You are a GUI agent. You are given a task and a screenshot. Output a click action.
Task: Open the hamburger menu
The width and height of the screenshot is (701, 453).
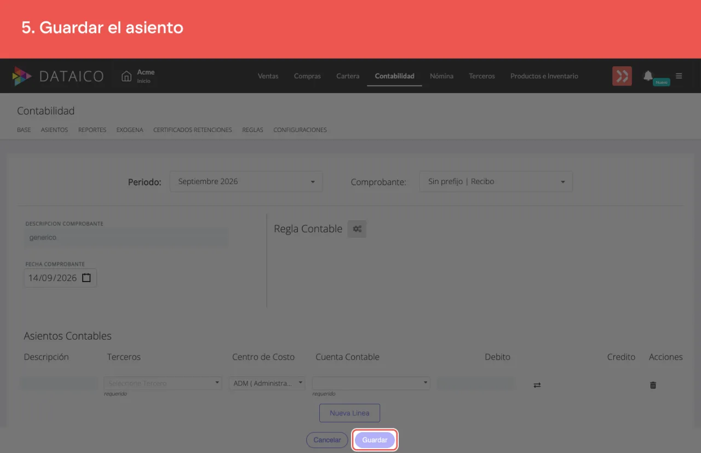(x=679, y=76)
